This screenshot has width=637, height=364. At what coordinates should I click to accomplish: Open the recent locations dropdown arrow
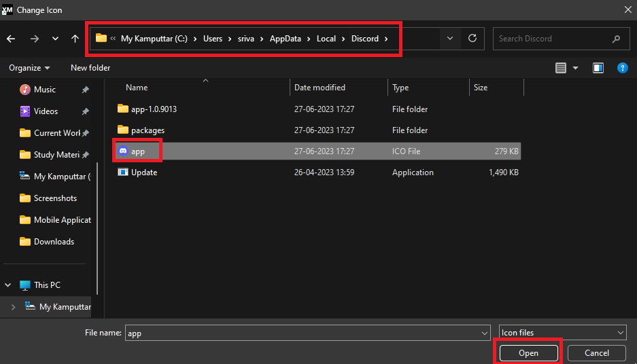pyautogui.click(x=55, y=39)
